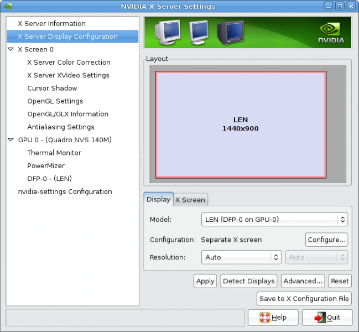
Task: Open the Resolution Auto dropdown
Action: [241, 257]
